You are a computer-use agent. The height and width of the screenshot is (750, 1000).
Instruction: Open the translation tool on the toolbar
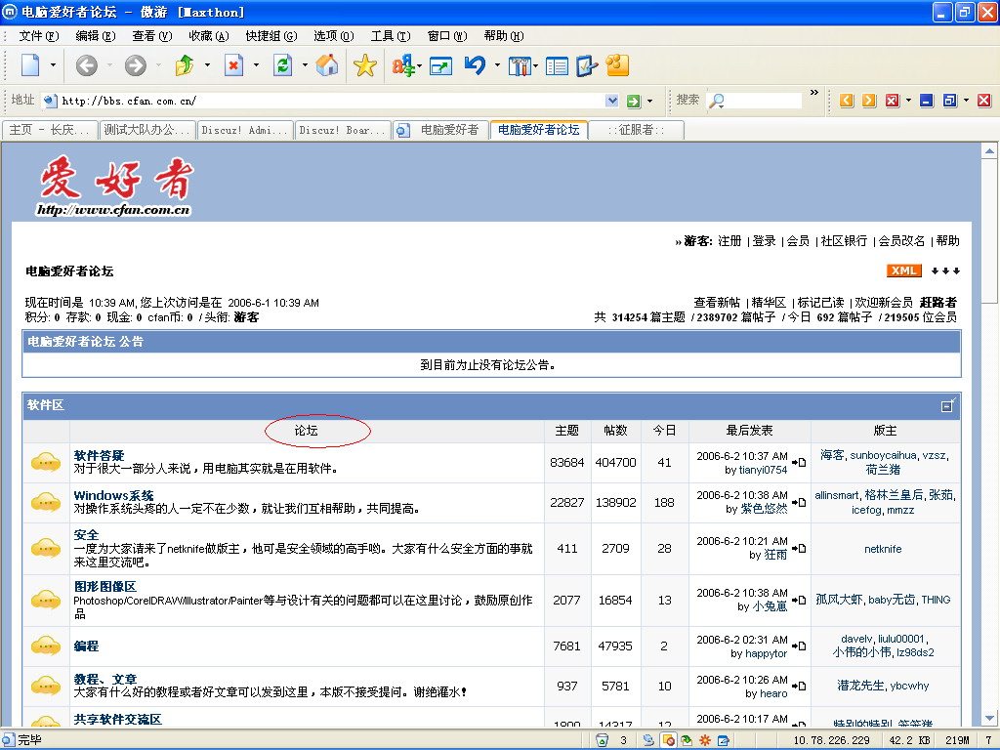(x=402, y=65)
